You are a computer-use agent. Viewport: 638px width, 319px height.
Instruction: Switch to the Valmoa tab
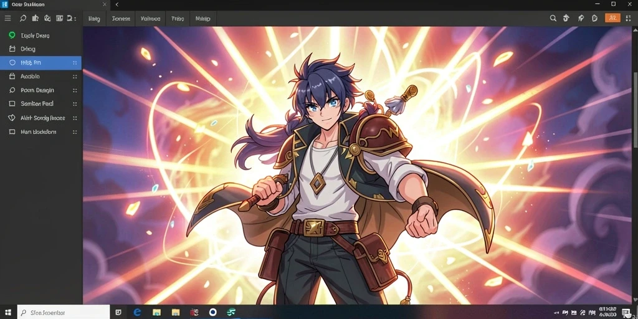click(x=150, y=19)
